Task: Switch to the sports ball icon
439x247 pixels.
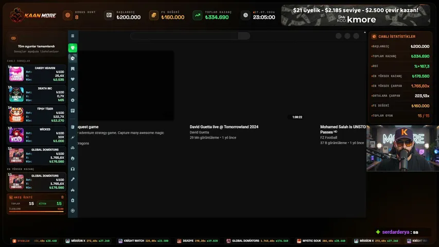Action: (73, 58)
